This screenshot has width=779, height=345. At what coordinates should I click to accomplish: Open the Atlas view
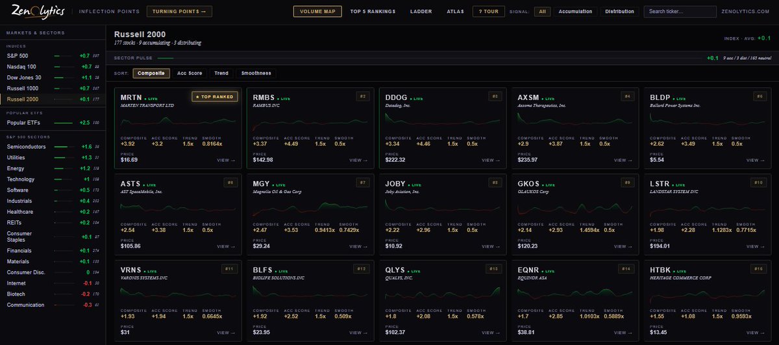pyautogui.click(x=454, y=11)
